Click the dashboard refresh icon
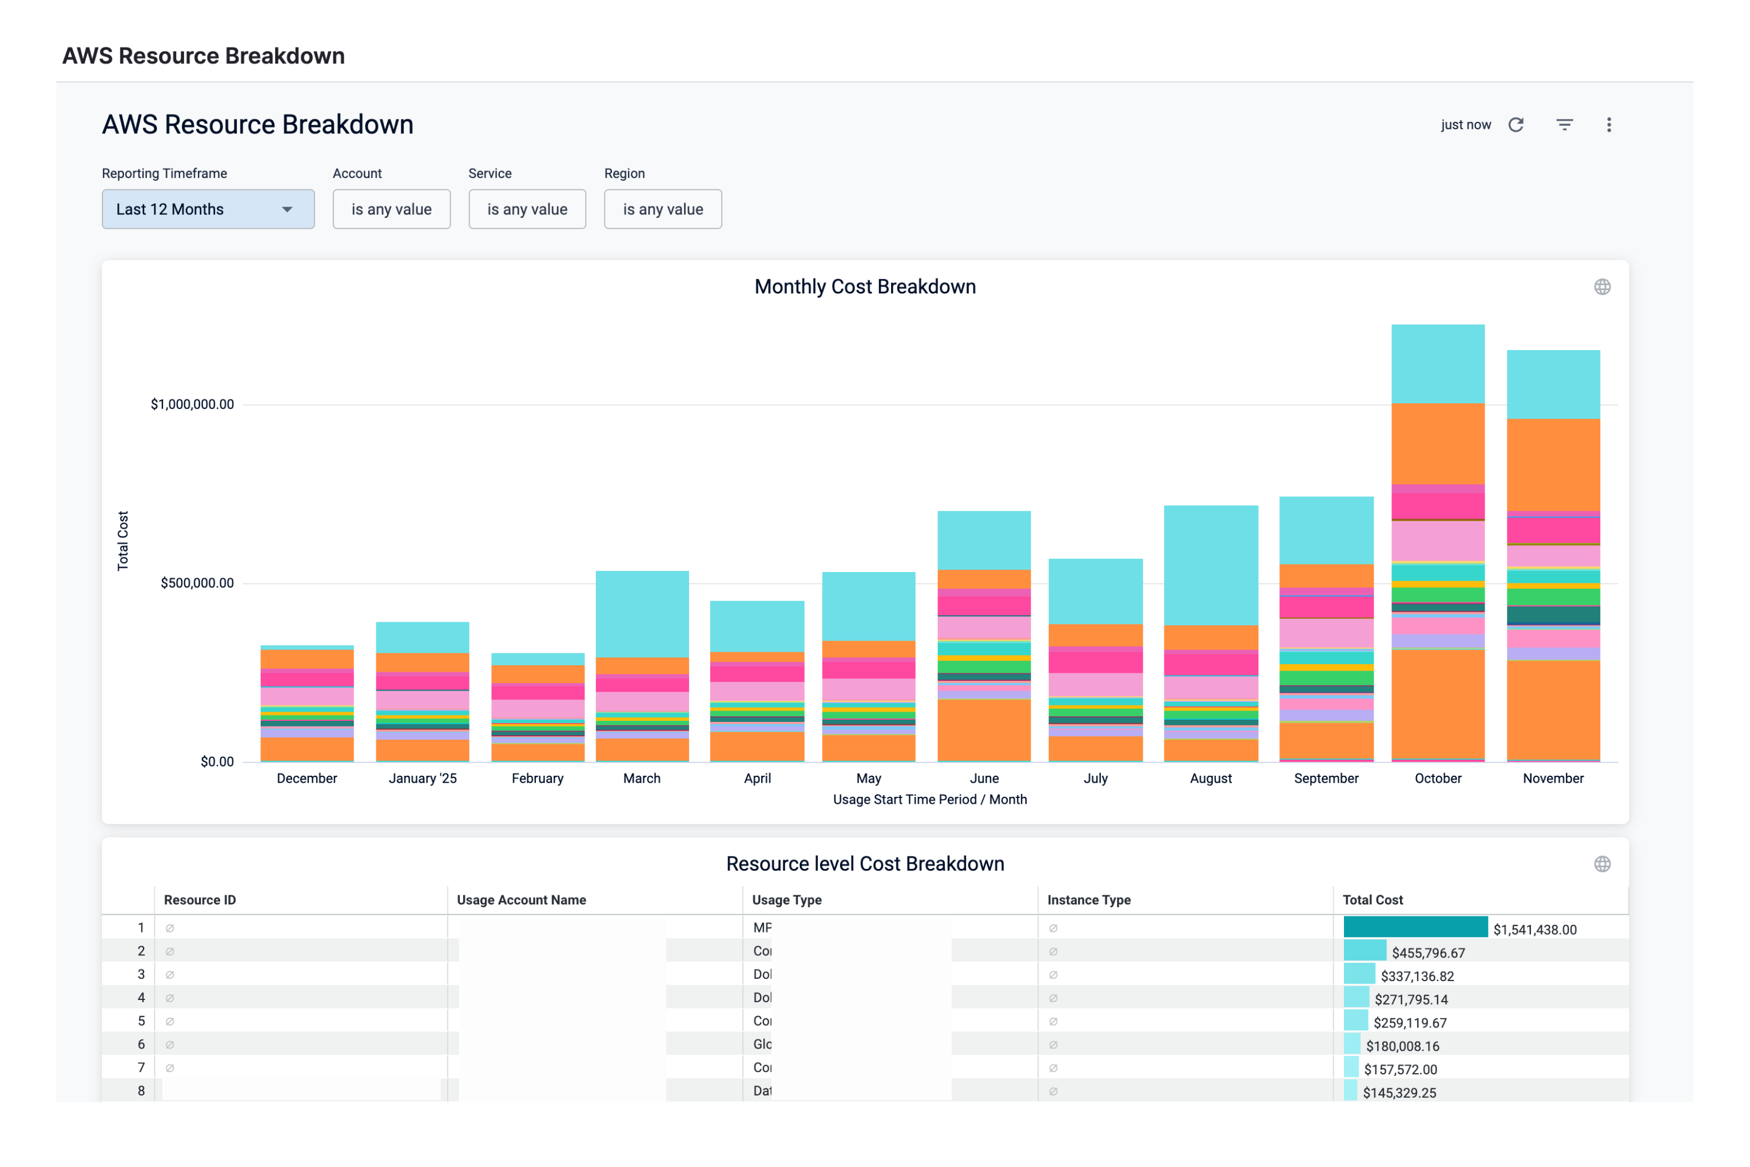Screen dimensions: 1750x1167 [x=1516, y=125]
